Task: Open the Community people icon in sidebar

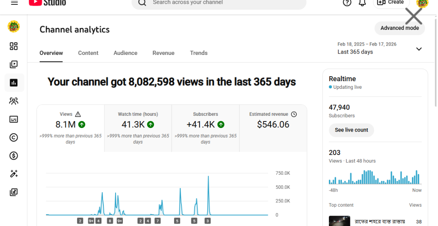Action: tap(14, 101)
